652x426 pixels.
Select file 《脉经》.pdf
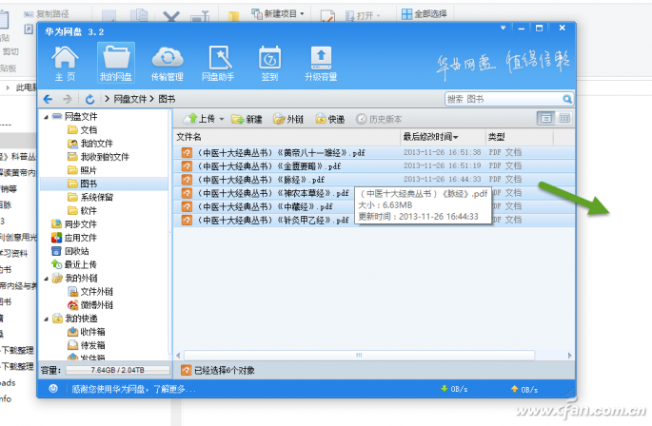click(x=374, y=180)
